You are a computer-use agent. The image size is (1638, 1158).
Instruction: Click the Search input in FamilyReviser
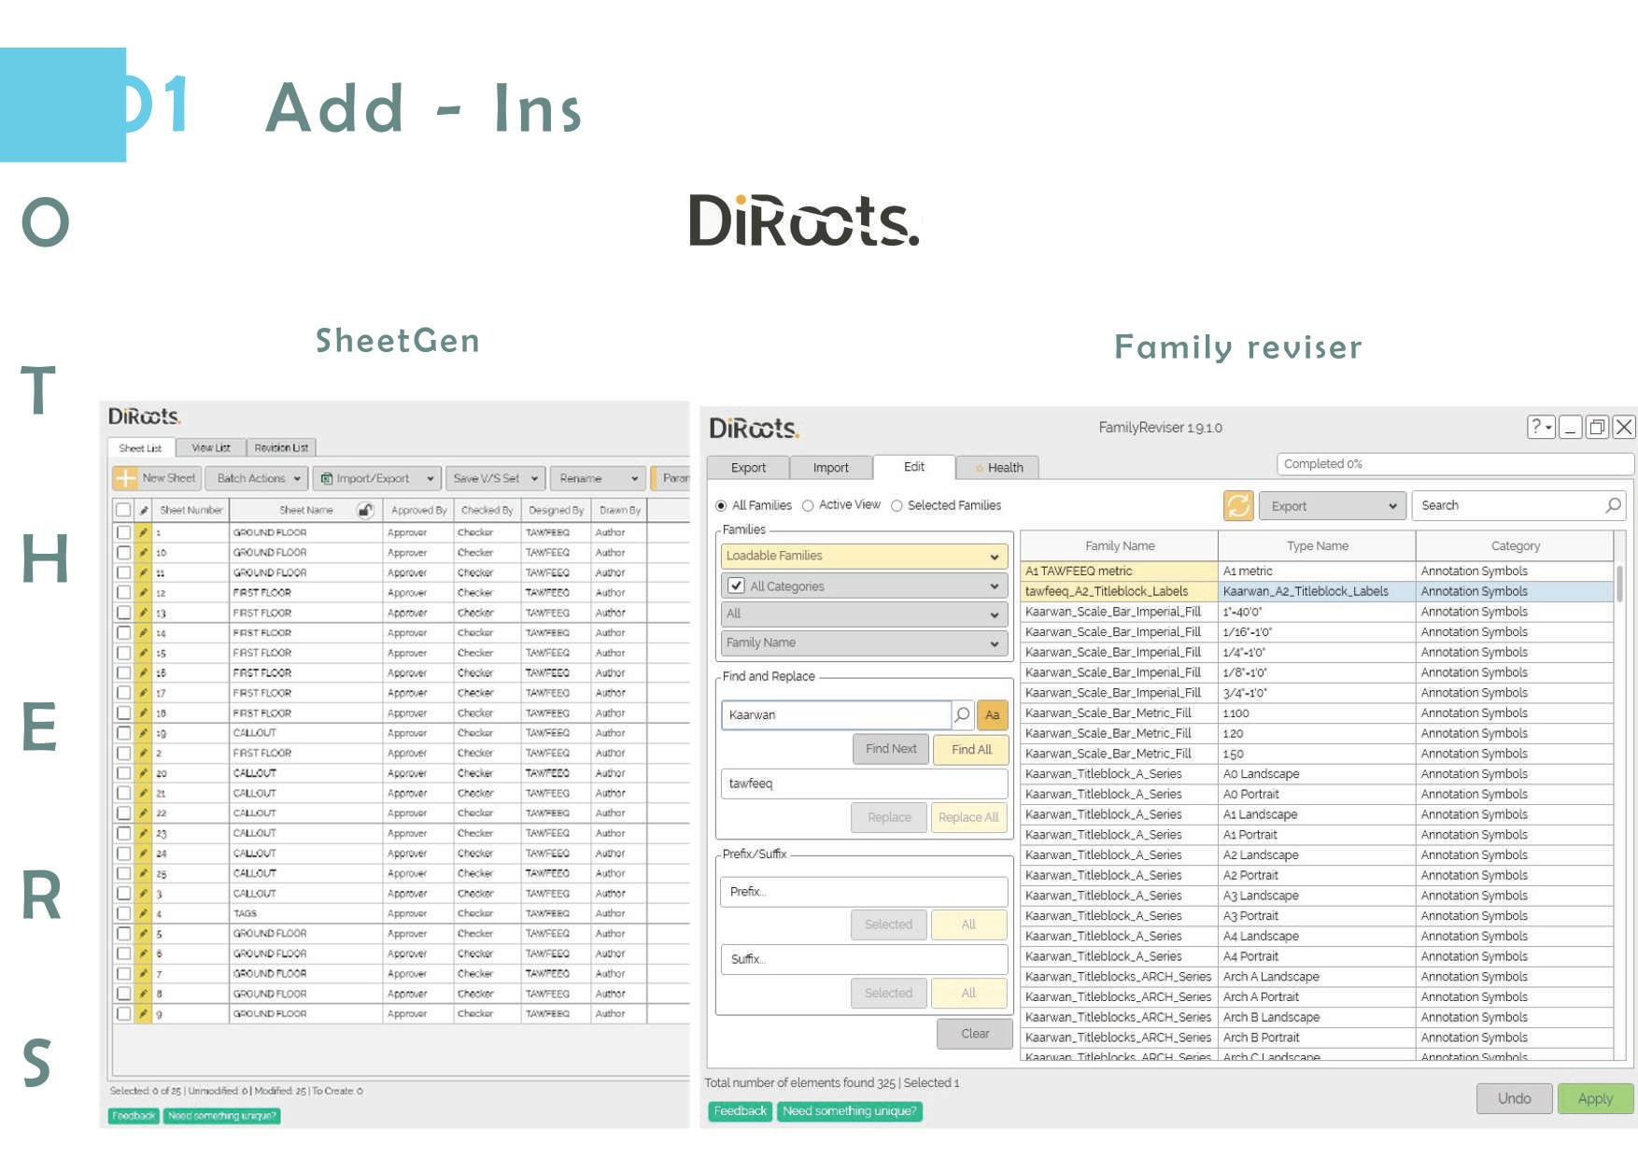(x=1518, y=505)
